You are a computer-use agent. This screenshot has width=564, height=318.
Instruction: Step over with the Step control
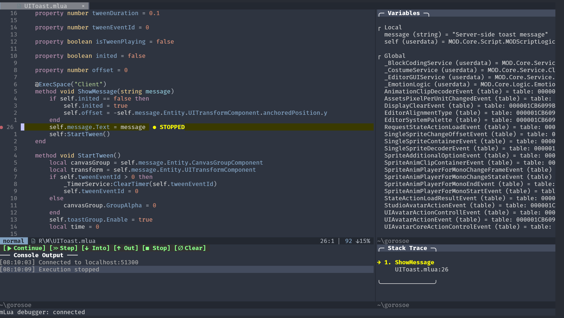(64, 248)
